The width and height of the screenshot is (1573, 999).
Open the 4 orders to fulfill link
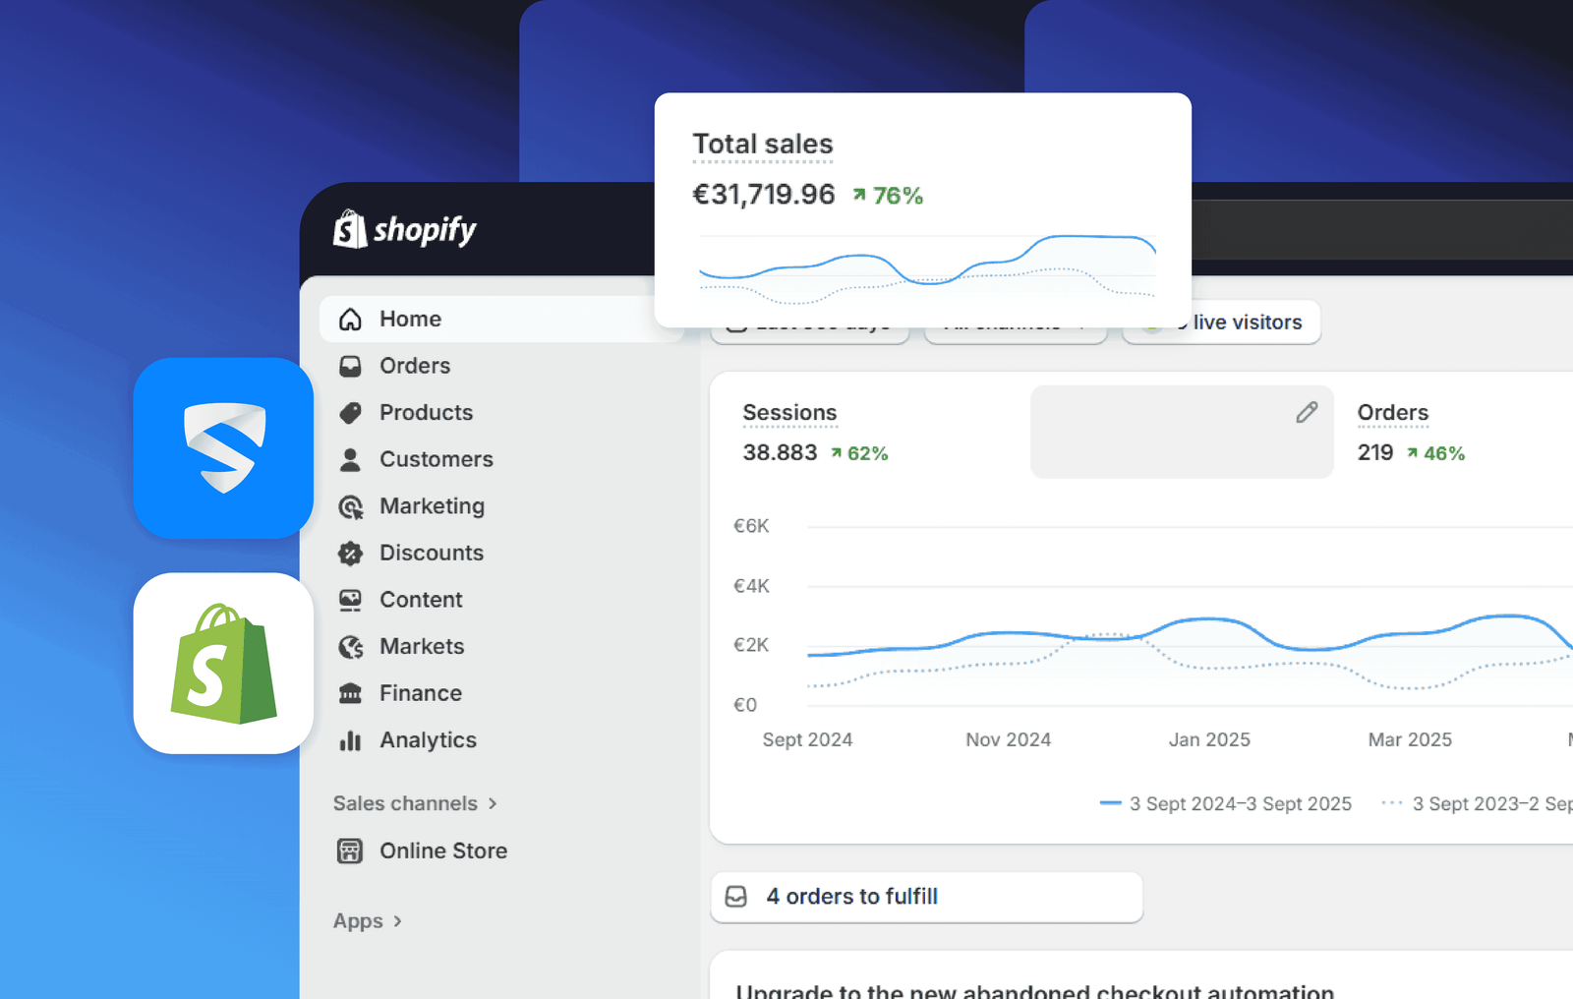pyautogui.click(x=851, y=897)
